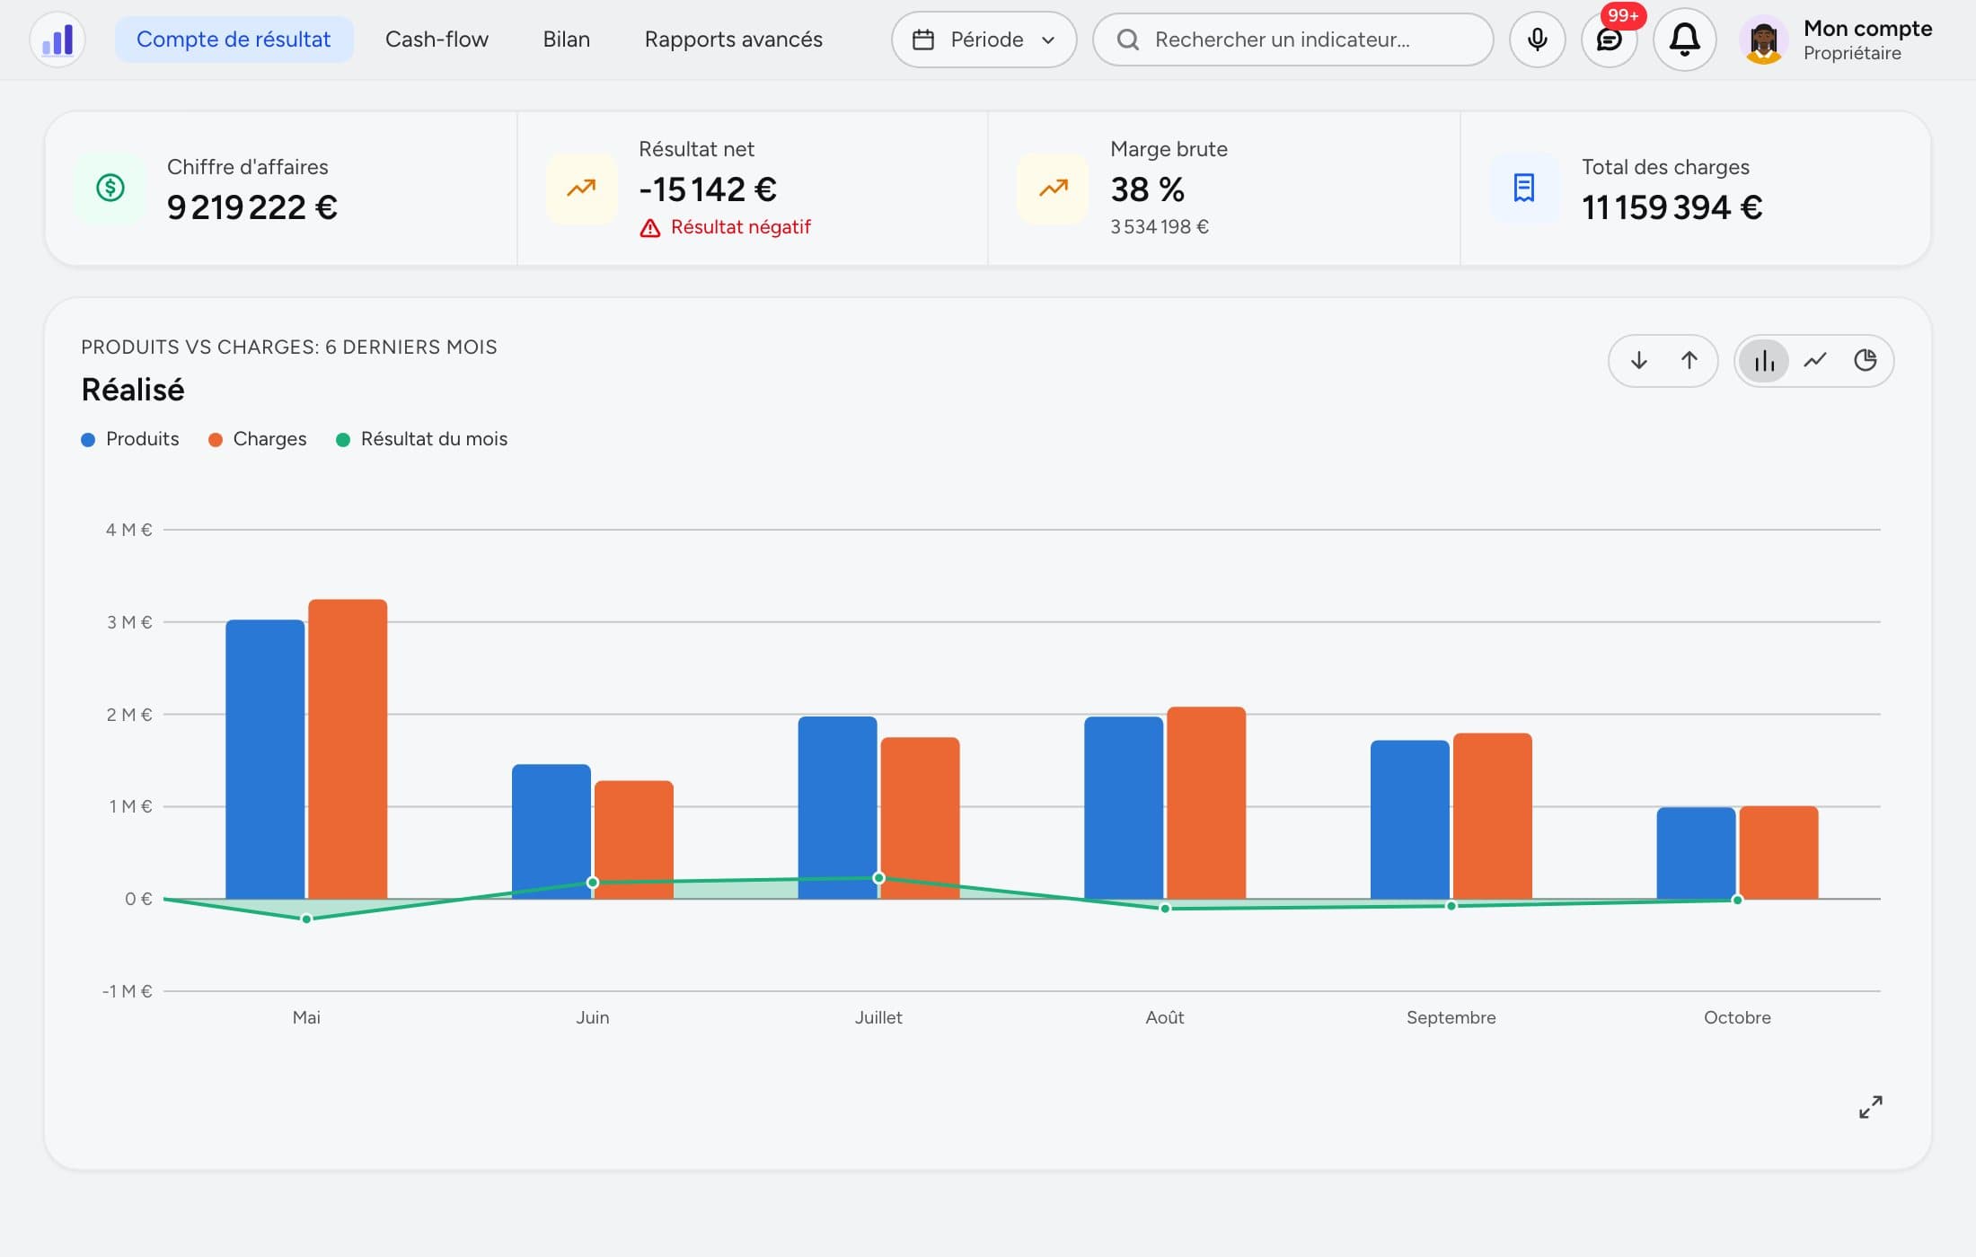Click the calendar icon in Période
1976x1257 pixels.
pyautogui.click(x=922, y=40)
